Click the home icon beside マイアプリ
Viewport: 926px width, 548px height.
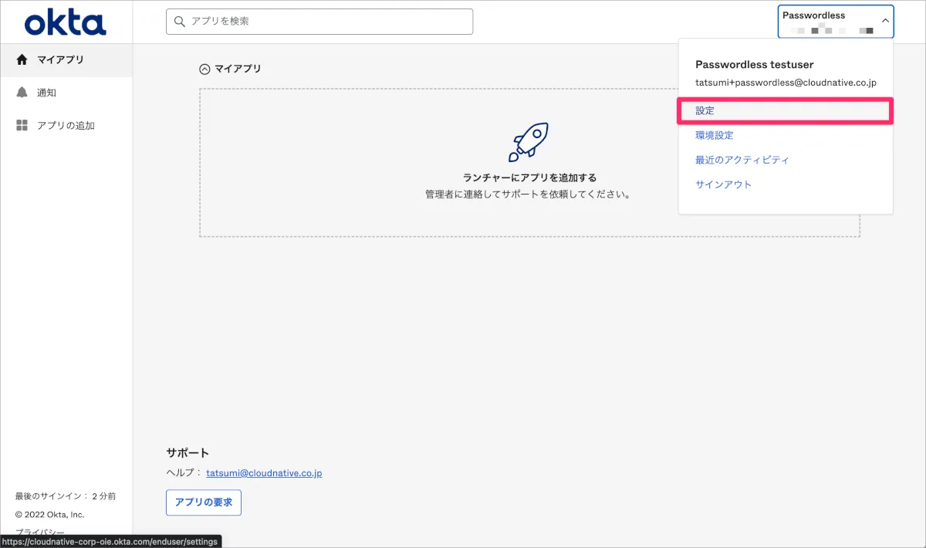(22, 59)
